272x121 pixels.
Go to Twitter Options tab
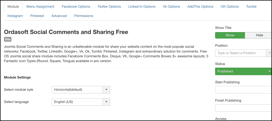109,7
